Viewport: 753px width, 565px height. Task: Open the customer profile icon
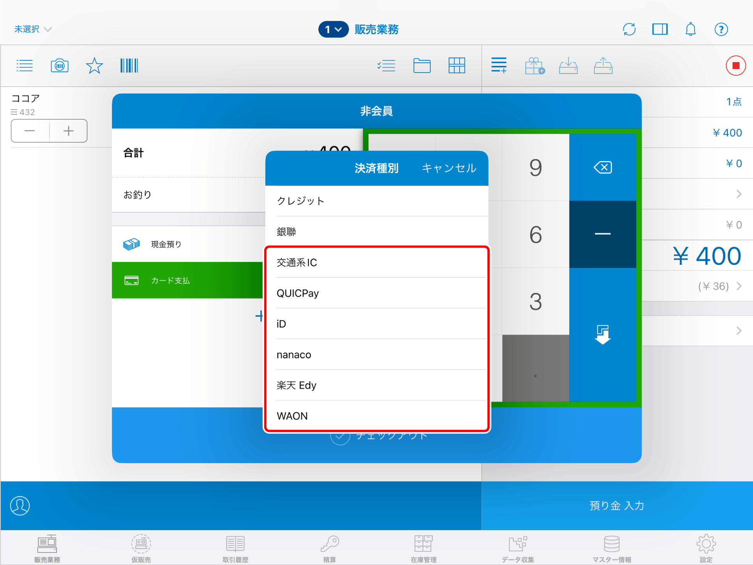click(x=20, y=505)
